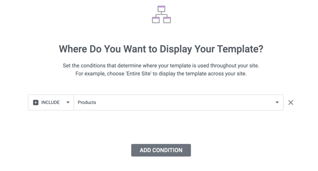The height and width of the screenshot is (171, 318).
Task: Click the site hierarchy icon at top
Action: [161, 15]
